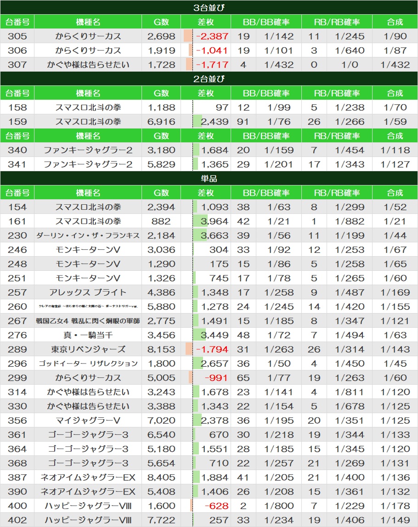Click machine number 158
The image size is (418, 527).
17,107
